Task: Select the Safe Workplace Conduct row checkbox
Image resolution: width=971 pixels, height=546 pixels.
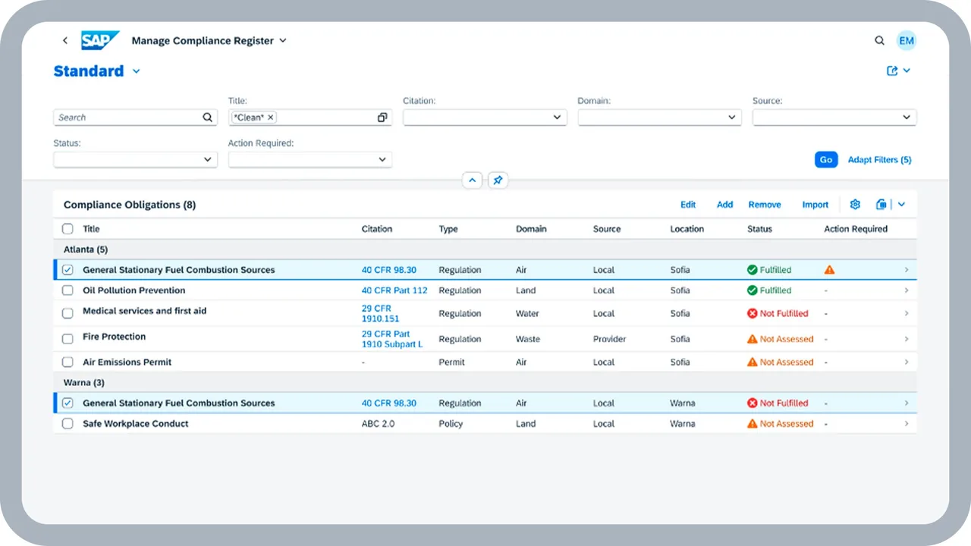Action: [x=68, y=424]
